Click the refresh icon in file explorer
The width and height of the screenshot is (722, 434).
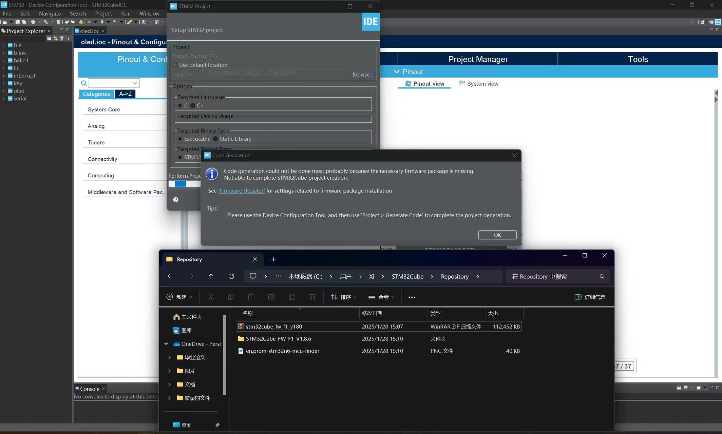pos(231,276)
